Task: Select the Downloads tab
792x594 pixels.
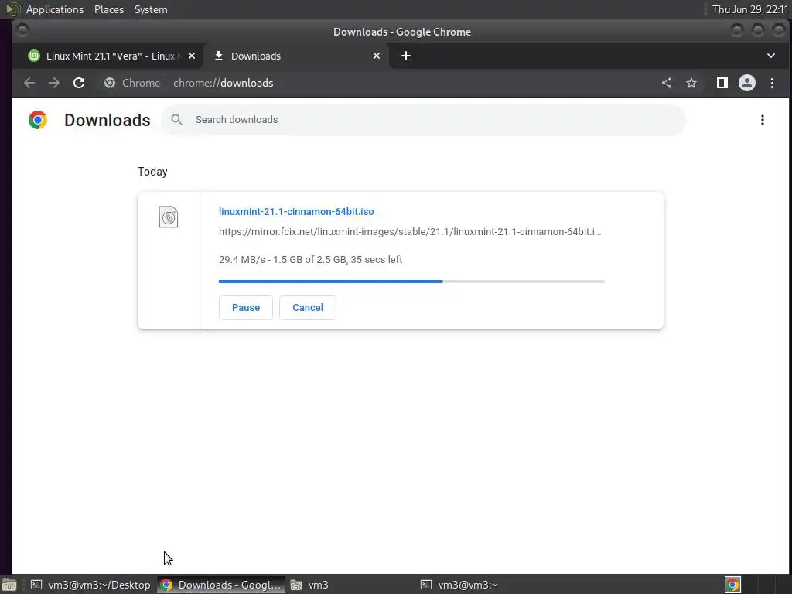Action: pyautogui.click(x=296, y=56)
